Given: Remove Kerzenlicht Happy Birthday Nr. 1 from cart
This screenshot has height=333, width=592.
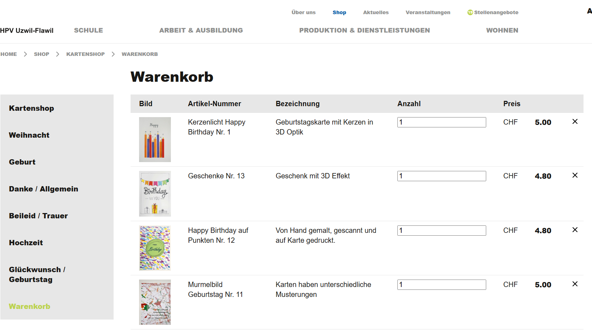Looking at the screenshot, I should 575,121.
